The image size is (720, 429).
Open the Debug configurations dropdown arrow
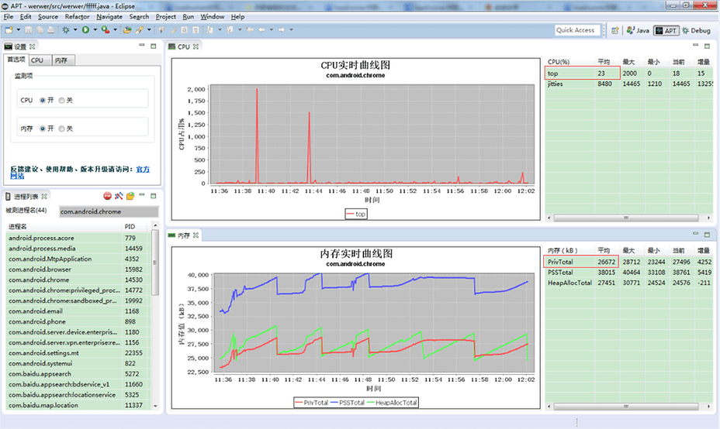coord(75,29)
